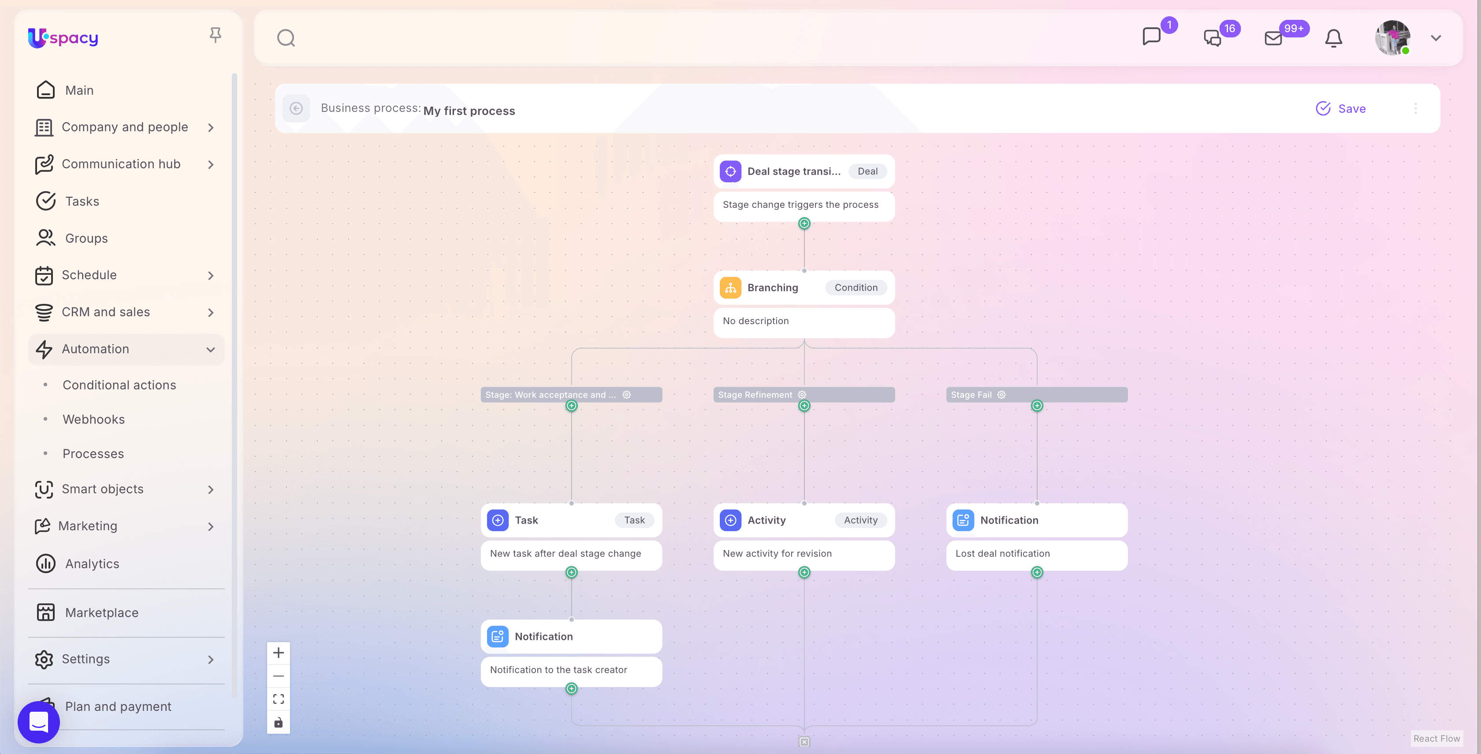This screenshot has width=1481, height=754.
Task: Expand the CRM and sales submenu
Action: click(210, 312)
